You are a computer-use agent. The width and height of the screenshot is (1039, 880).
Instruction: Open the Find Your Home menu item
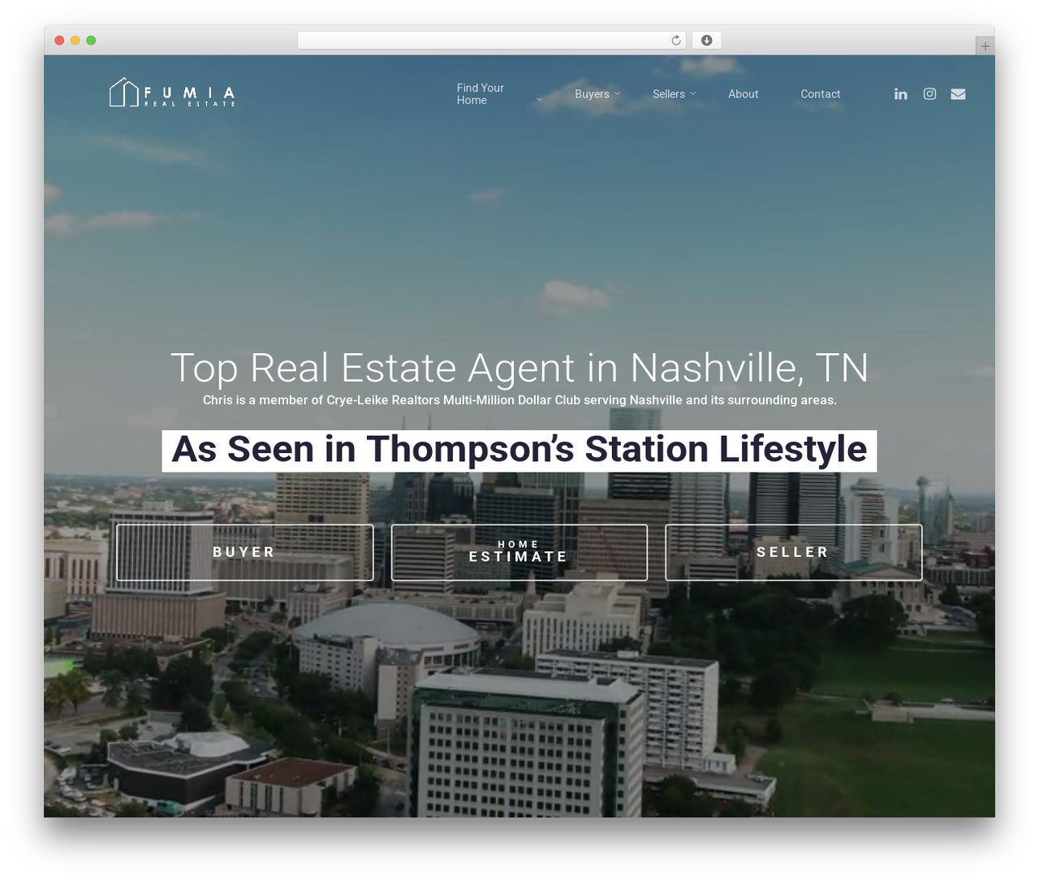pyautogui.click(x=481, y=94)
